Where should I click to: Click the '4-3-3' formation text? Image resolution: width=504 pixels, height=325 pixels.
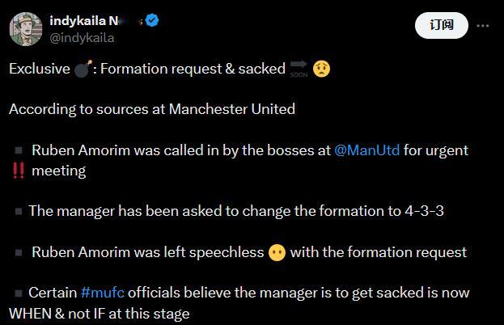coord(424,211)
